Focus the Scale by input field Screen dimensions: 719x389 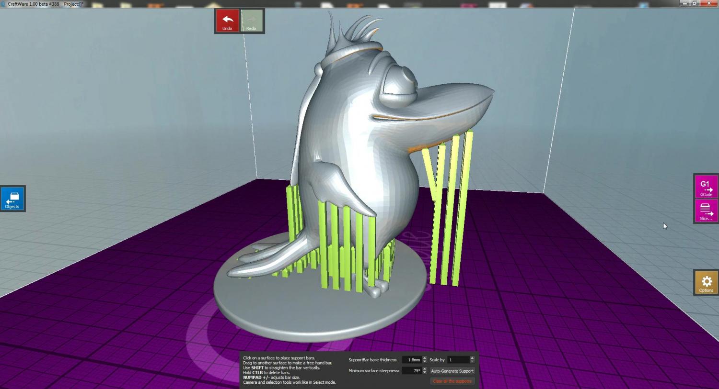[x=458, y=360]
